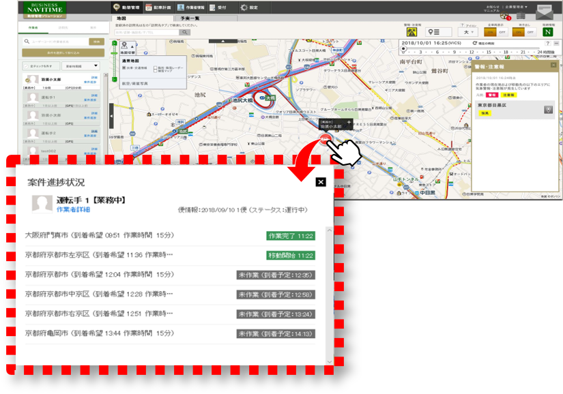Image resolution: width=563 pixels, height=394 pixels.
Task: Expand the 更新時間順 sort dropdown
Action: point(81,66)
